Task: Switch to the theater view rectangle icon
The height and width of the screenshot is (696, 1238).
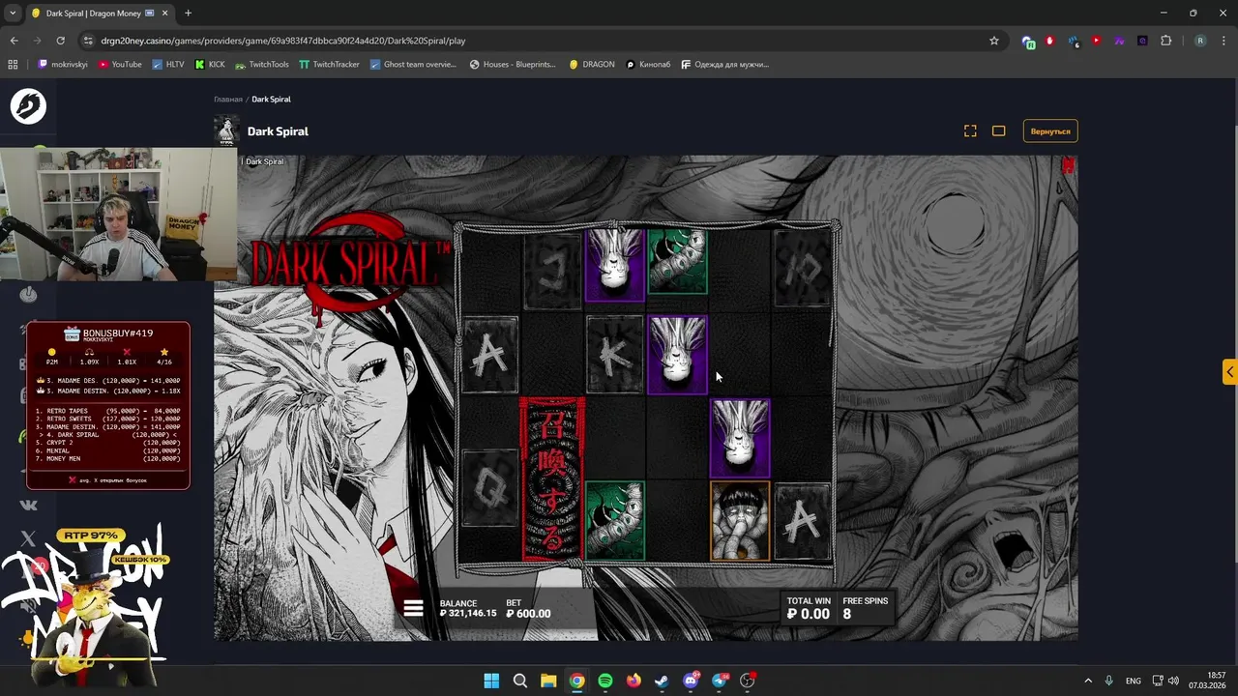Action: click(x=999, y=131)
